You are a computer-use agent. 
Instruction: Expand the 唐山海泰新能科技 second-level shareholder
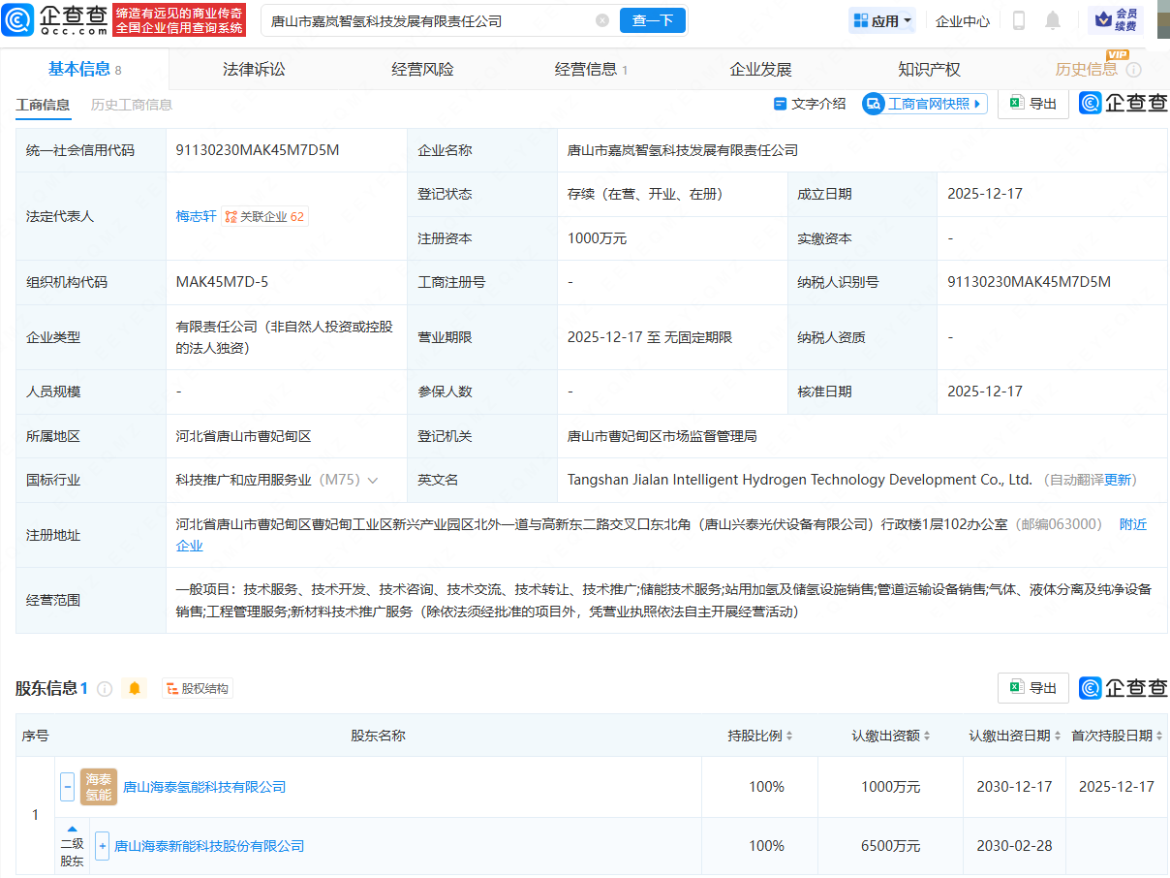103,846
